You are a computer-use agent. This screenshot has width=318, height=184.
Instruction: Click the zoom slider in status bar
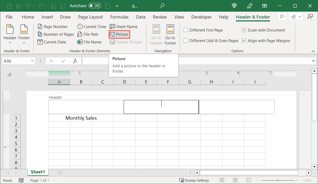(x=278, y=180)
